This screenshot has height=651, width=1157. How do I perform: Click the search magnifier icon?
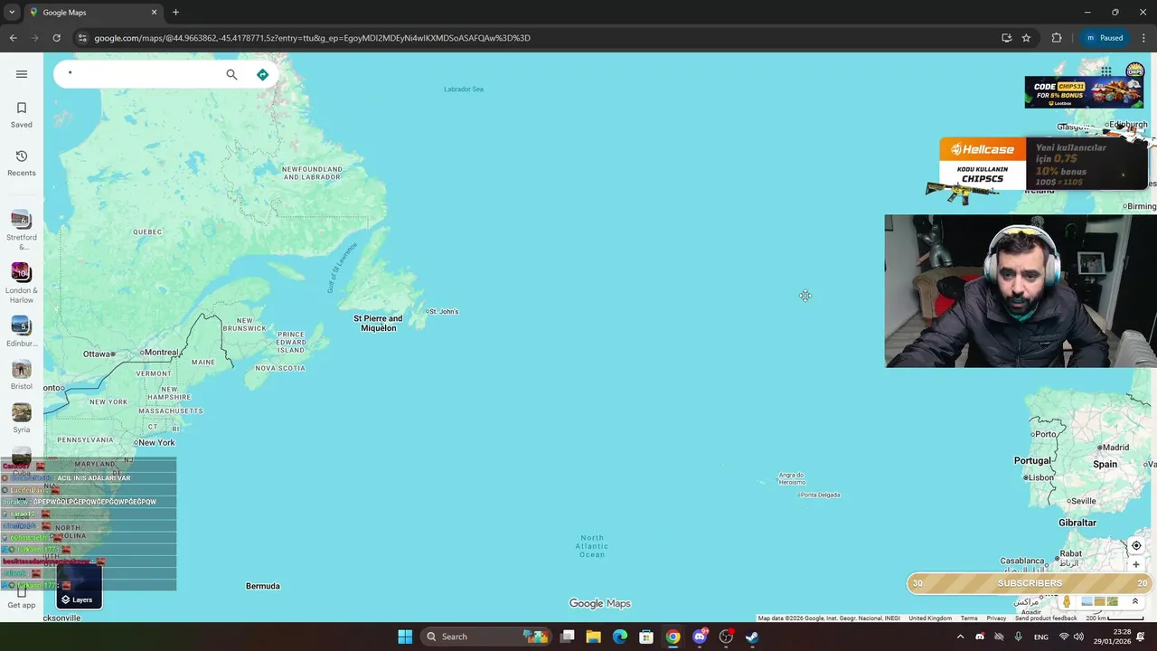(x=231, y=74)
